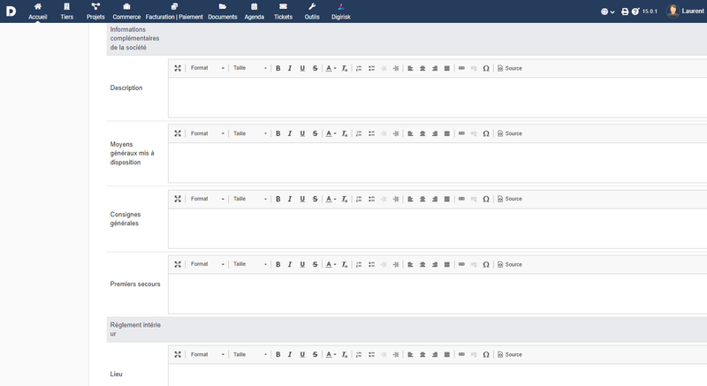This screenshot has height=386, width=707.
Task: Open text color in Moyens généraux editor
Action: 331,133
